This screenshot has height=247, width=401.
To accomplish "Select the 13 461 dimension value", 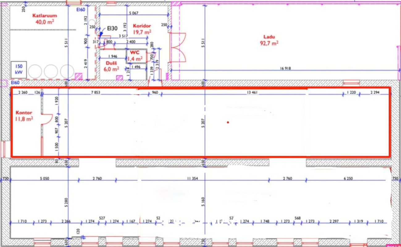I will (253, 92).
